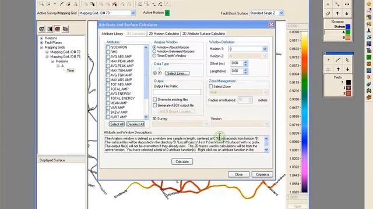Select the rectangle selection tool in top toolbar
373x209 pixels.
(x=41, y=4)
